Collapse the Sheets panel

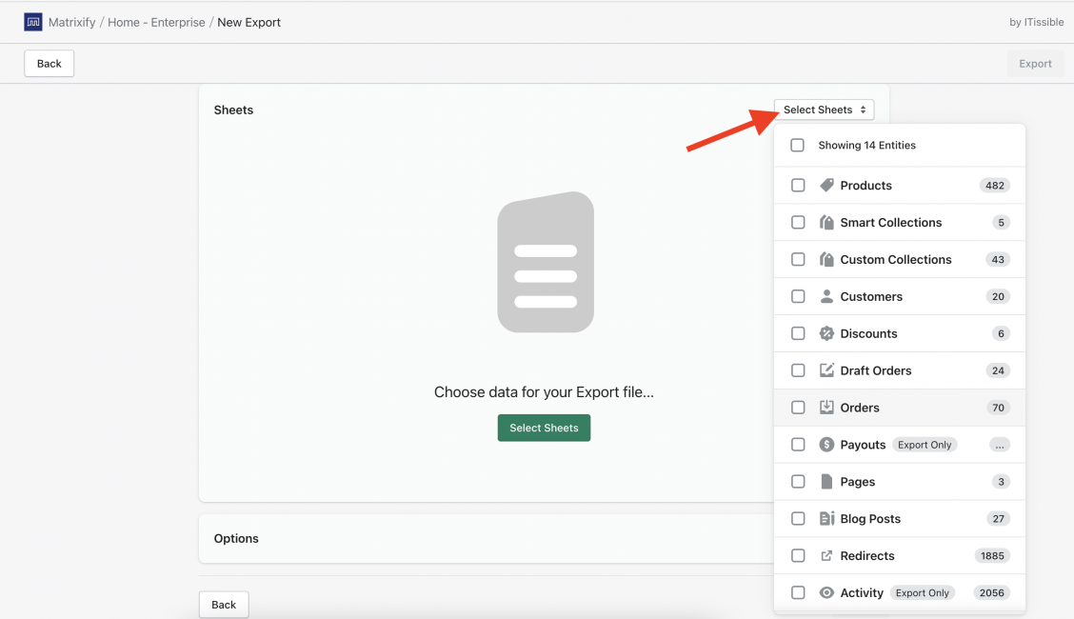(233, 110)
